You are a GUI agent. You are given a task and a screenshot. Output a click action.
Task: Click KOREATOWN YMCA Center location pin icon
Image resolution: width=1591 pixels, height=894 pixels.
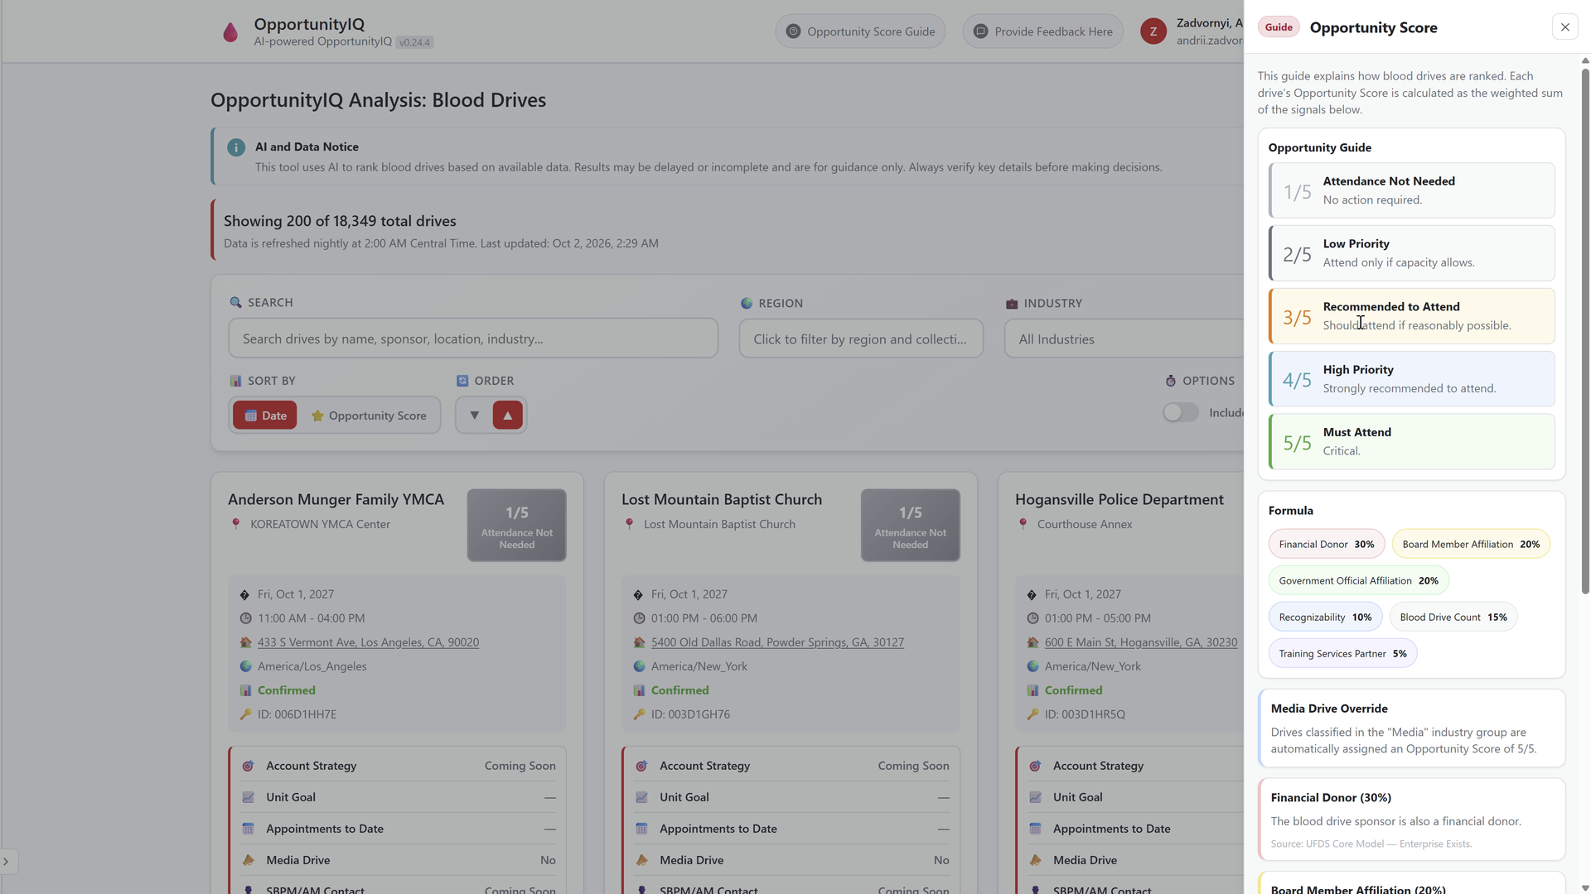236,524
